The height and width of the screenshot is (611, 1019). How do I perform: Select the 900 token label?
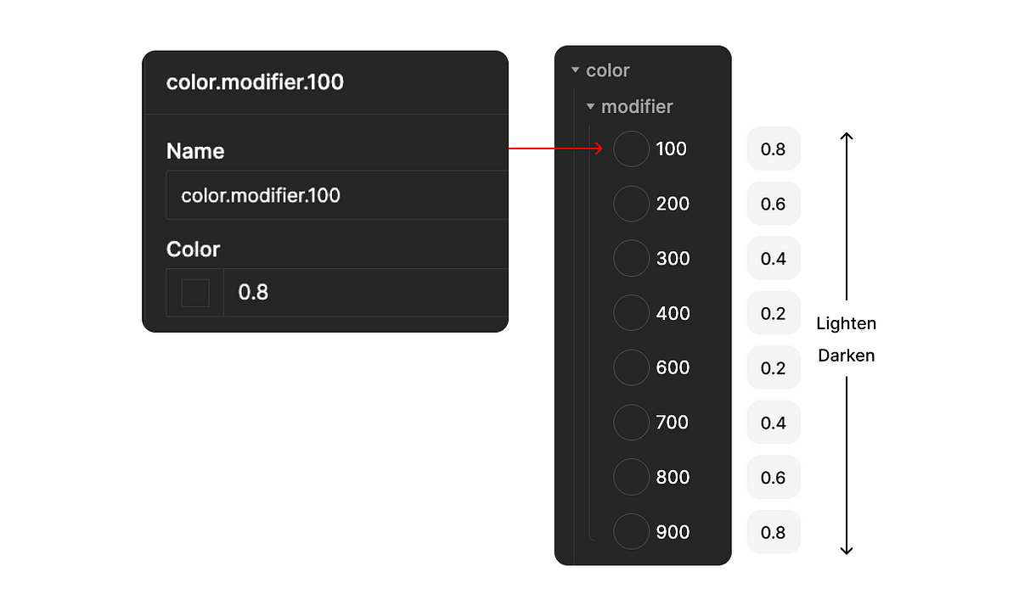point(673,532)
